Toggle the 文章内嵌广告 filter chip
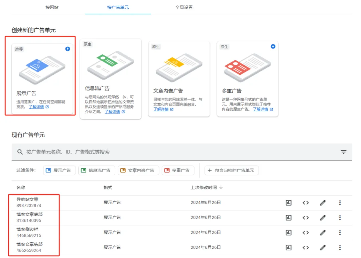Viewport: 361px width, 258px height. click(138, 170)
